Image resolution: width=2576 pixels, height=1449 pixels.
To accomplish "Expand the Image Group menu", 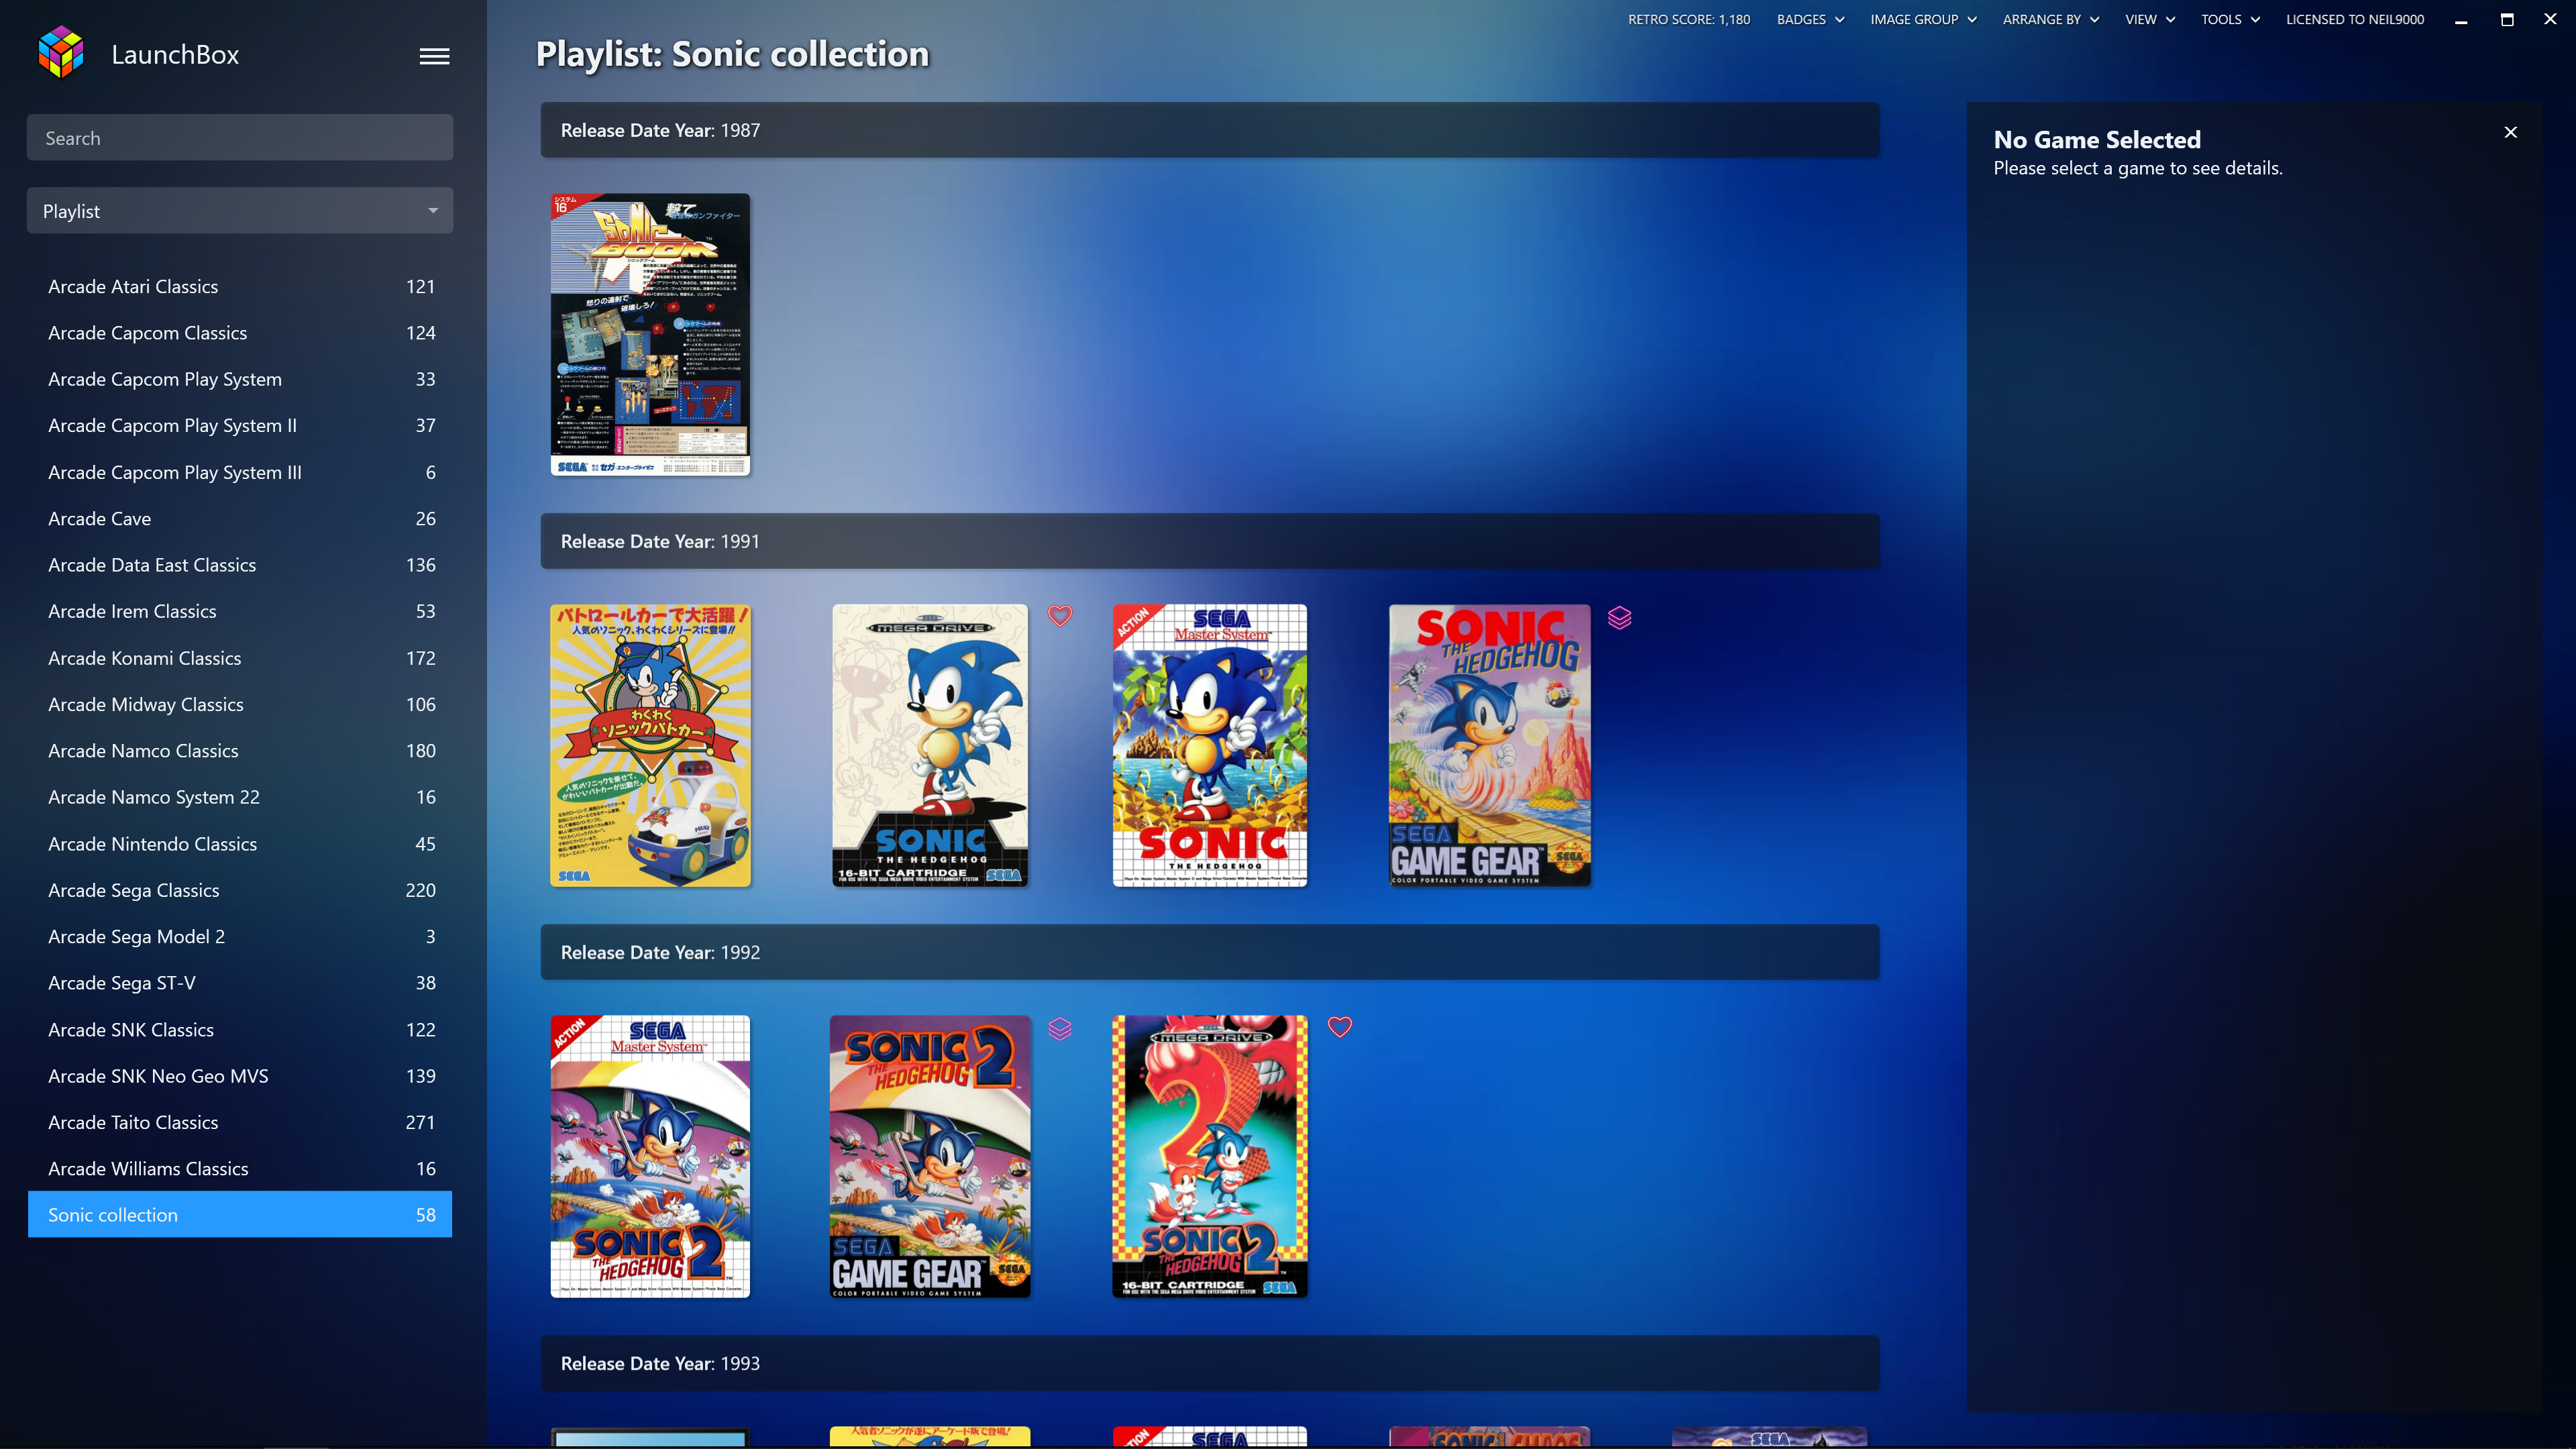I will (x=1923, y=19).
